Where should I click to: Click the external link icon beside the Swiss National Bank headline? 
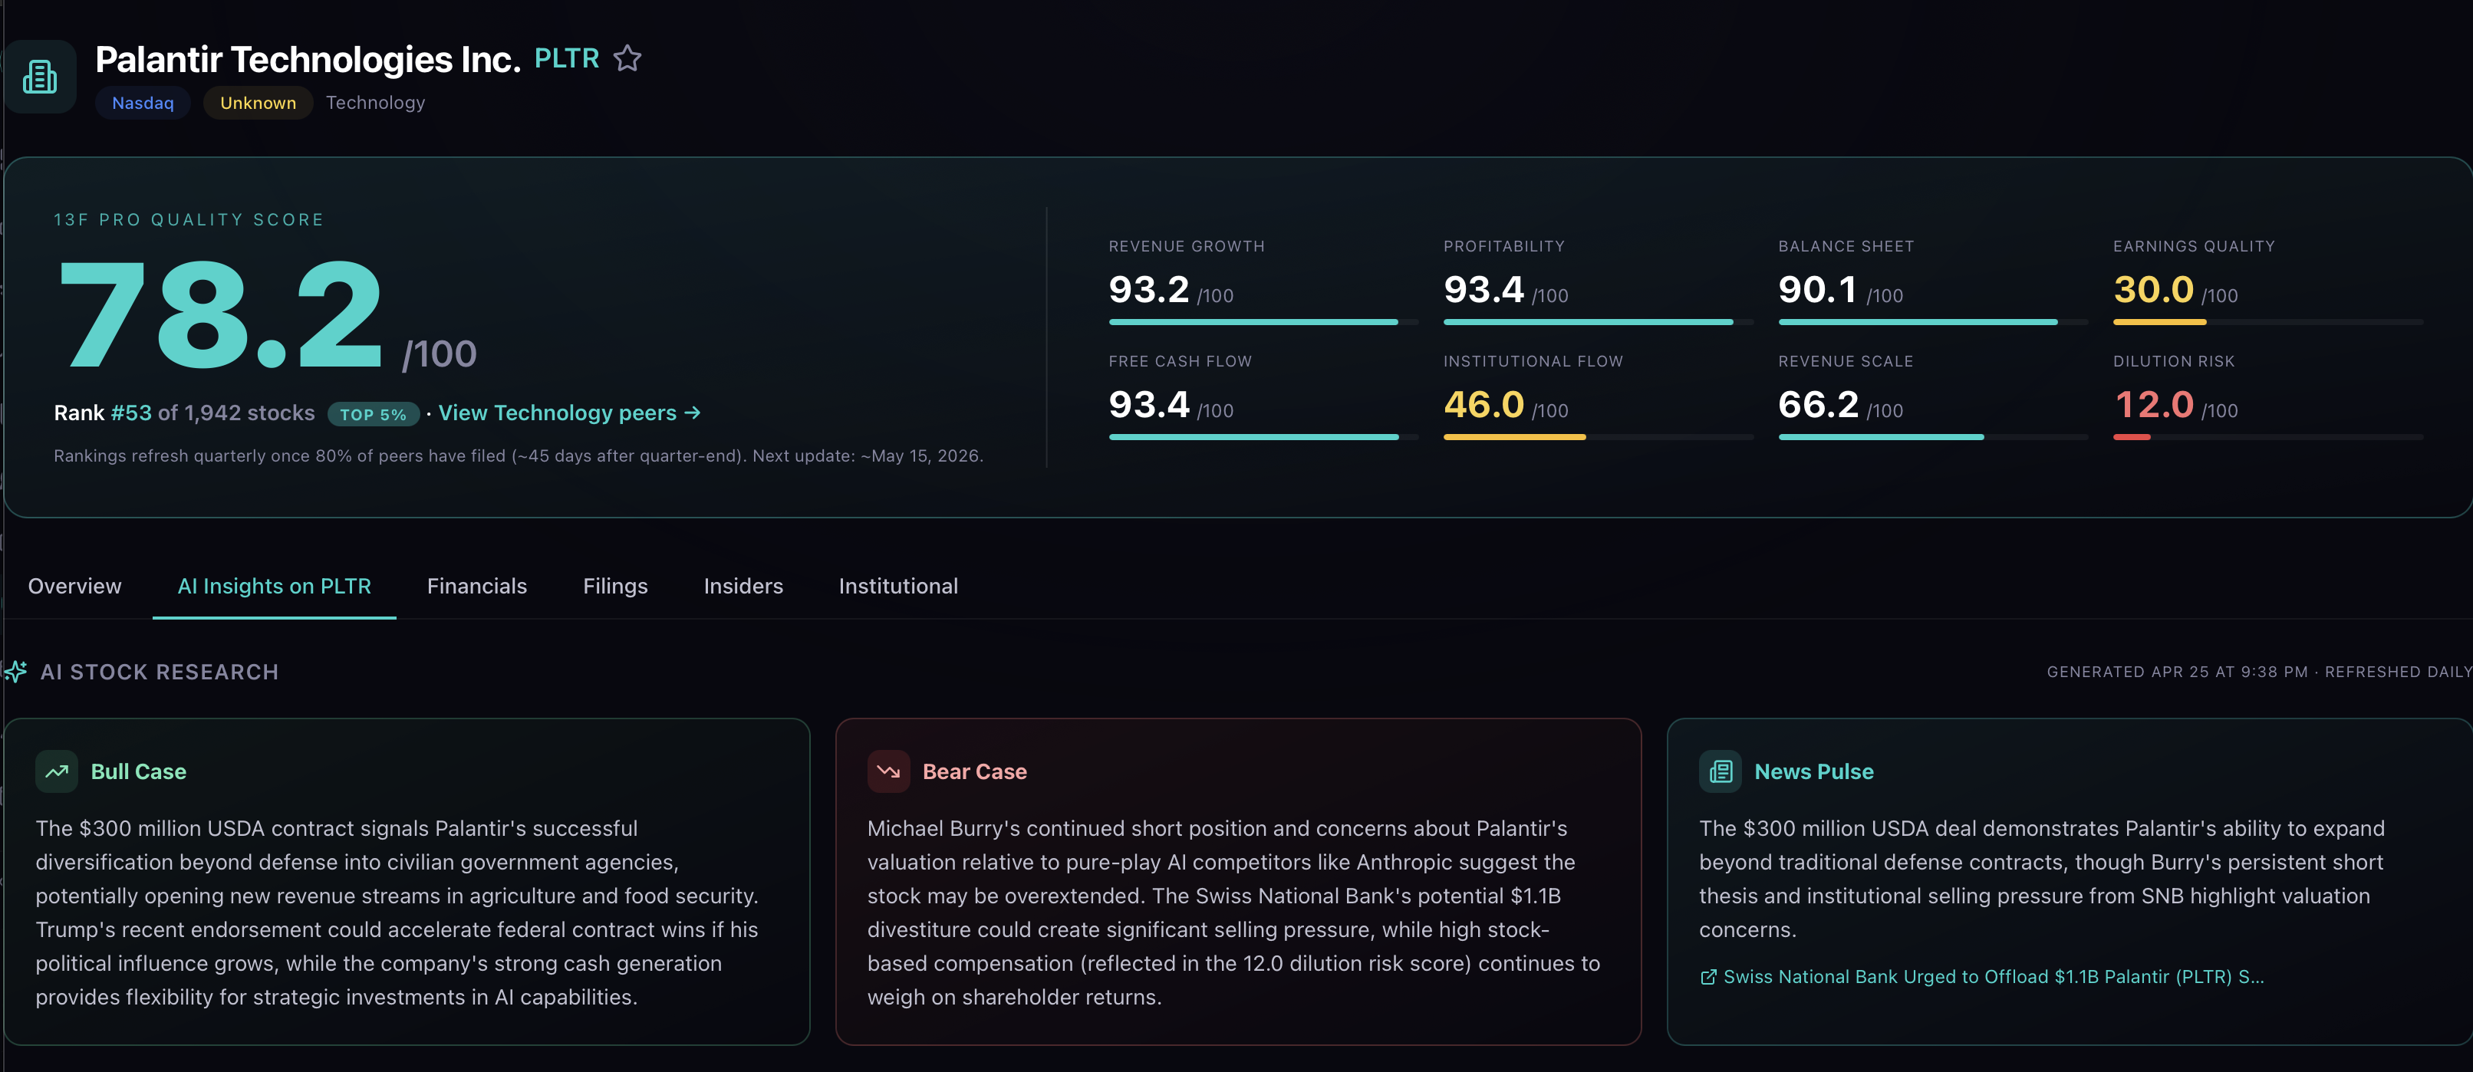tap(1708, 977)
